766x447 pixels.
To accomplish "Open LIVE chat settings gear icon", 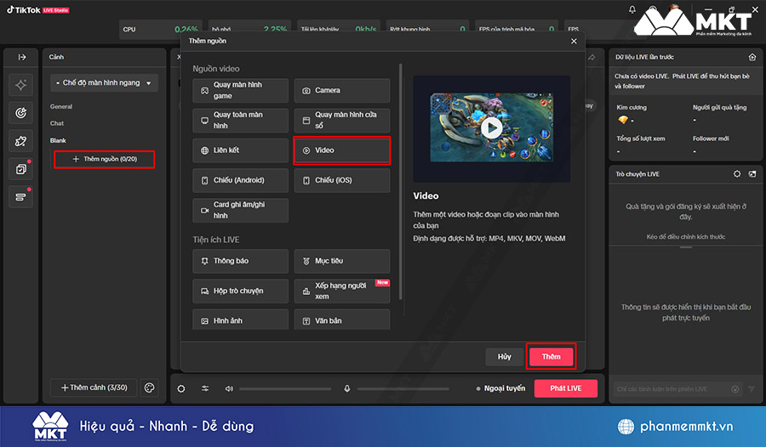I will [x=737, y=174].
